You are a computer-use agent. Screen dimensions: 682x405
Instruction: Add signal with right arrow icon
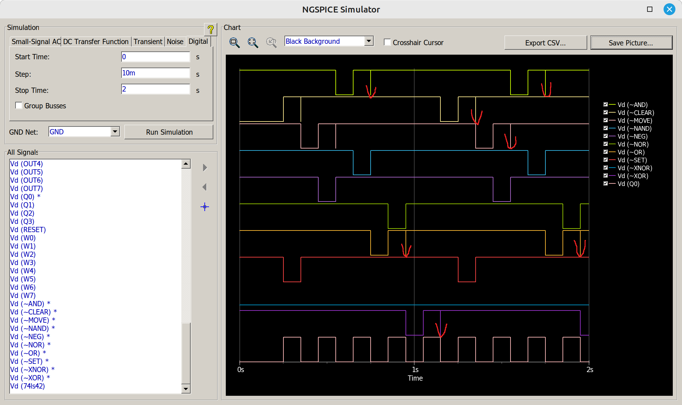point(205,168)
